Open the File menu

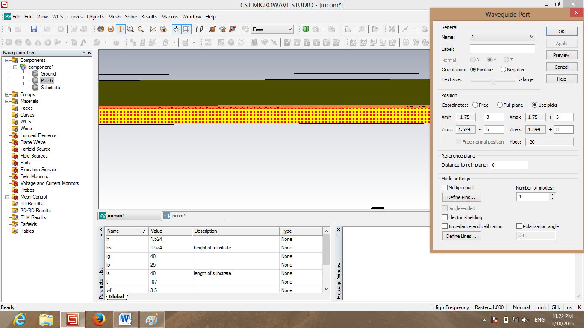(x=16, y=17)
